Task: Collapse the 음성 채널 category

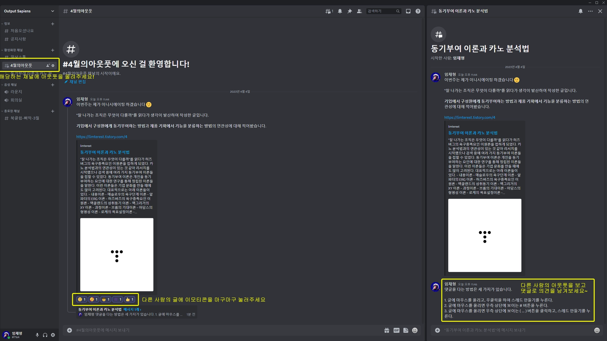Action: [x=10, y=85]
